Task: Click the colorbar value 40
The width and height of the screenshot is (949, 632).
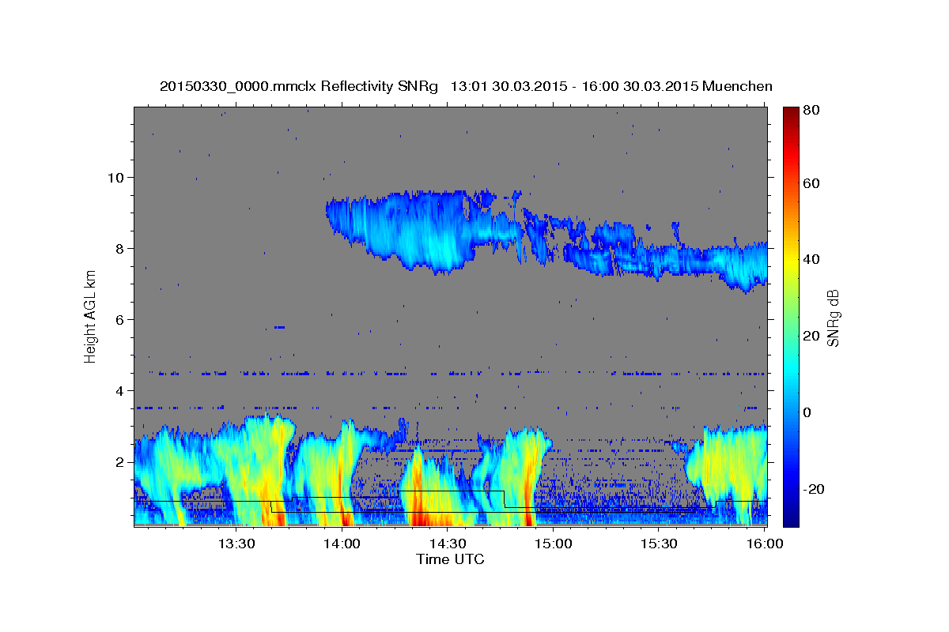Action: click(x=810, y=259)
